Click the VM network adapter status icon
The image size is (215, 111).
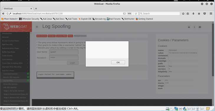pos(176,109)
